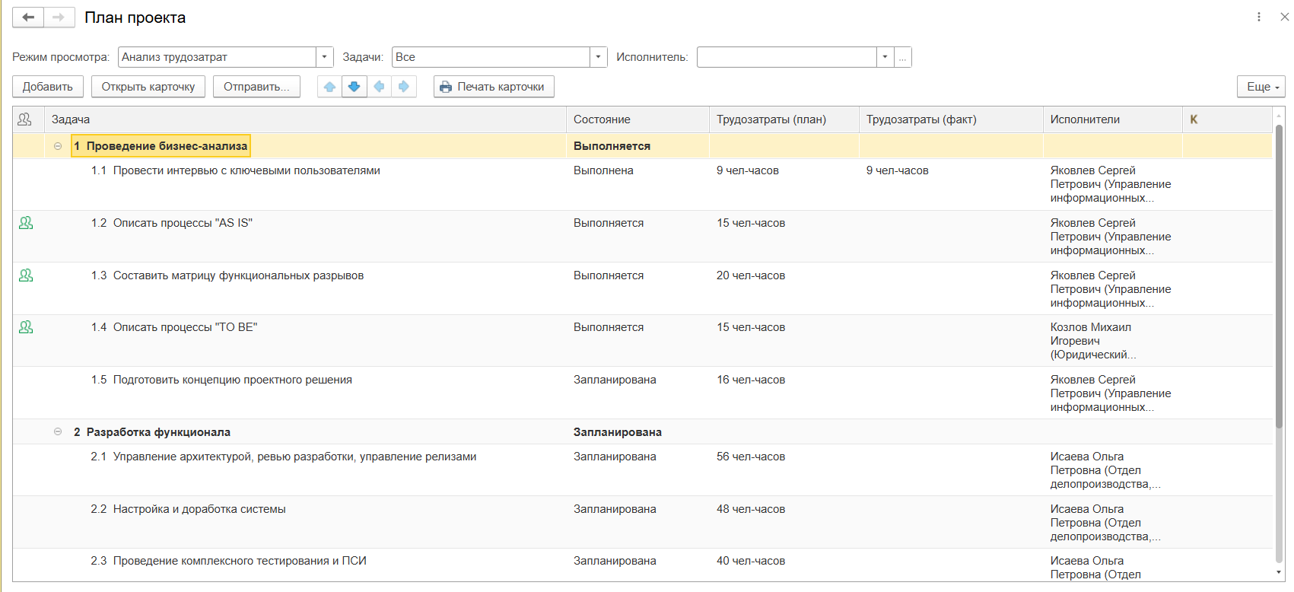Move task down with down arrow
The image size is (1294, 592).
[354, 87]
